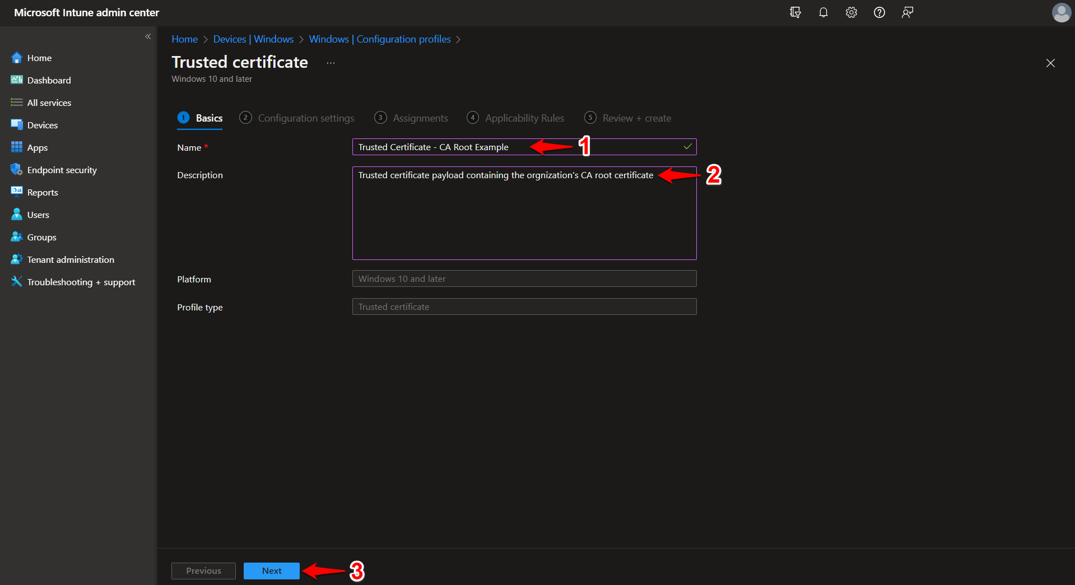
Task: Open the help question mark menu
Action: (x=879, y=12)
